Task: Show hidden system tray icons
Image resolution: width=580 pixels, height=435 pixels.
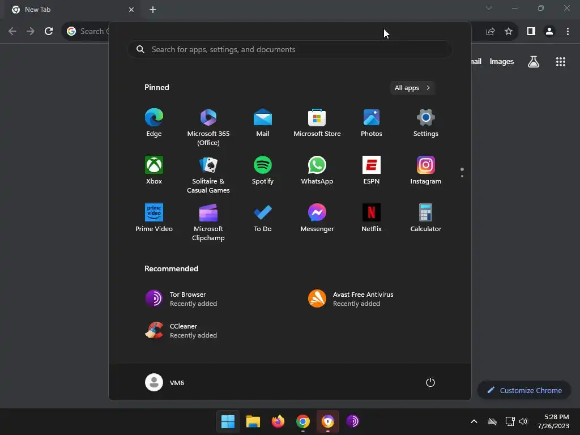Action: (x=474, y=421)
